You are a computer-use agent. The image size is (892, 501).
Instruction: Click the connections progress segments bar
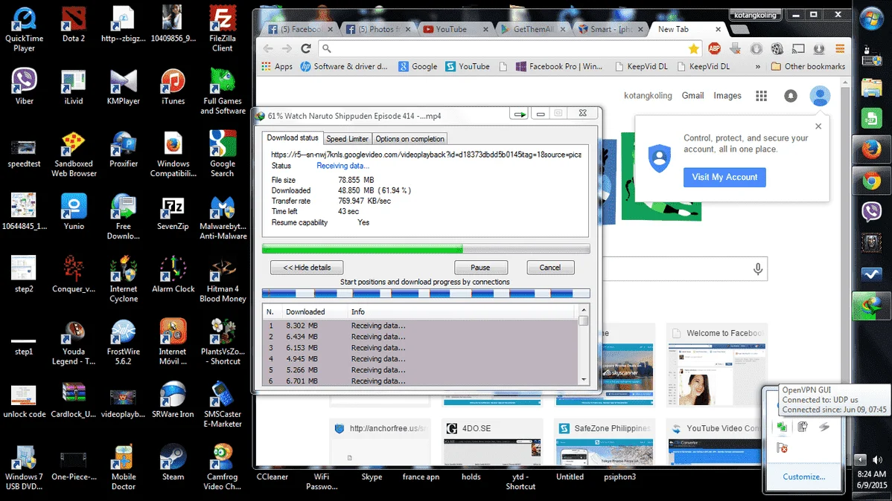[425, 294]
